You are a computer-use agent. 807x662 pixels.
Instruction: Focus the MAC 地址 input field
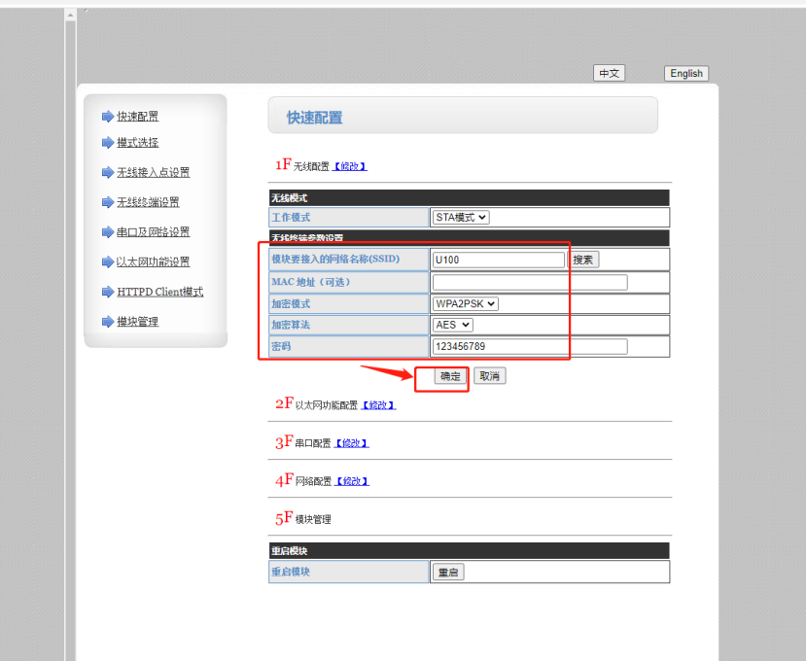coord(530,283)
